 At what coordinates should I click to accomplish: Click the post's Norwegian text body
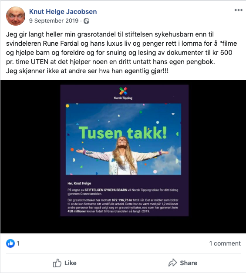click(121, 53)
